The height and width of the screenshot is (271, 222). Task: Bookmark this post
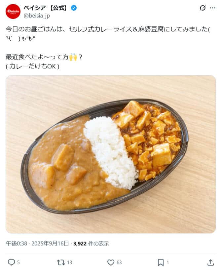[161, 262]
